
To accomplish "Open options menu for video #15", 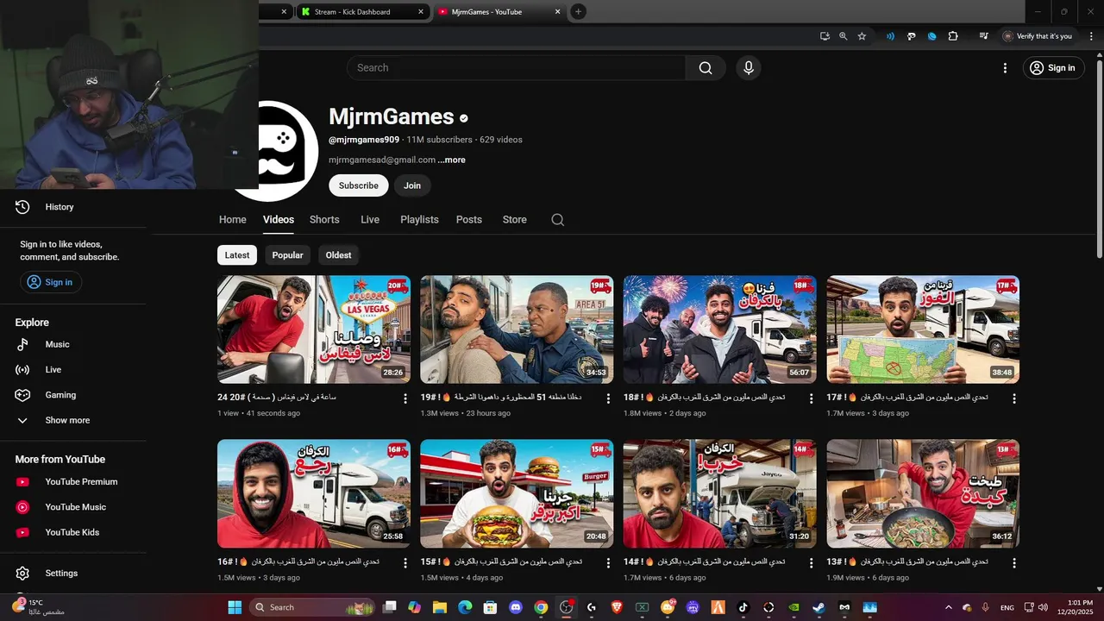I will (608, 562).
